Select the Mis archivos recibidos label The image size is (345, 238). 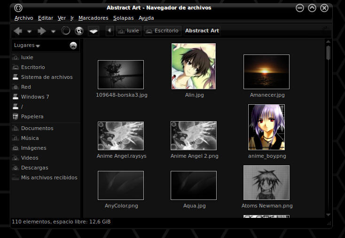coord(49,177)
